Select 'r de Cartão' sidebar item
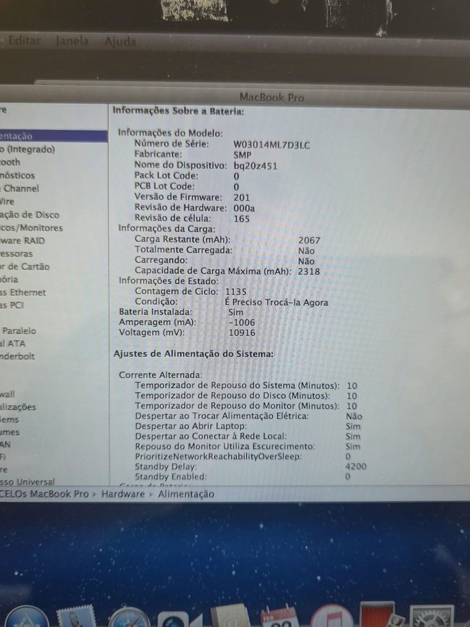Image resolution: width=470 pixels, height=627 pixels. pyautogui.click(x=25, y=267)
